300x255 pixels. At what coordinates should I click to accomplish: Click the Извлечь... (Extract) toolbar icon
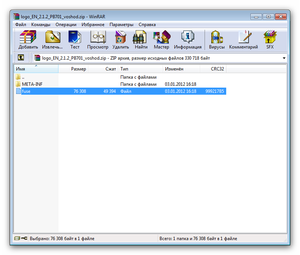tap(53, 37)
